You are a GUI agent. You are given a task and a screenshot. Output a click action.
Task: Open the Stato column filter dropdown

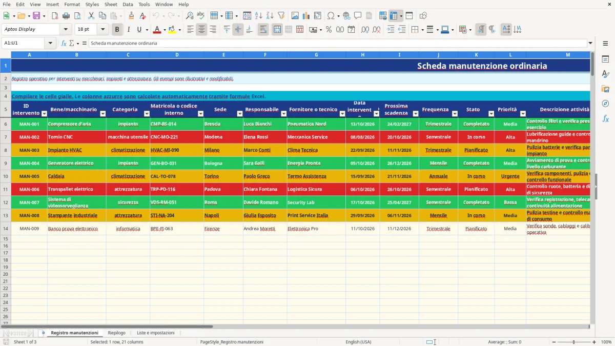pos(491,114)
